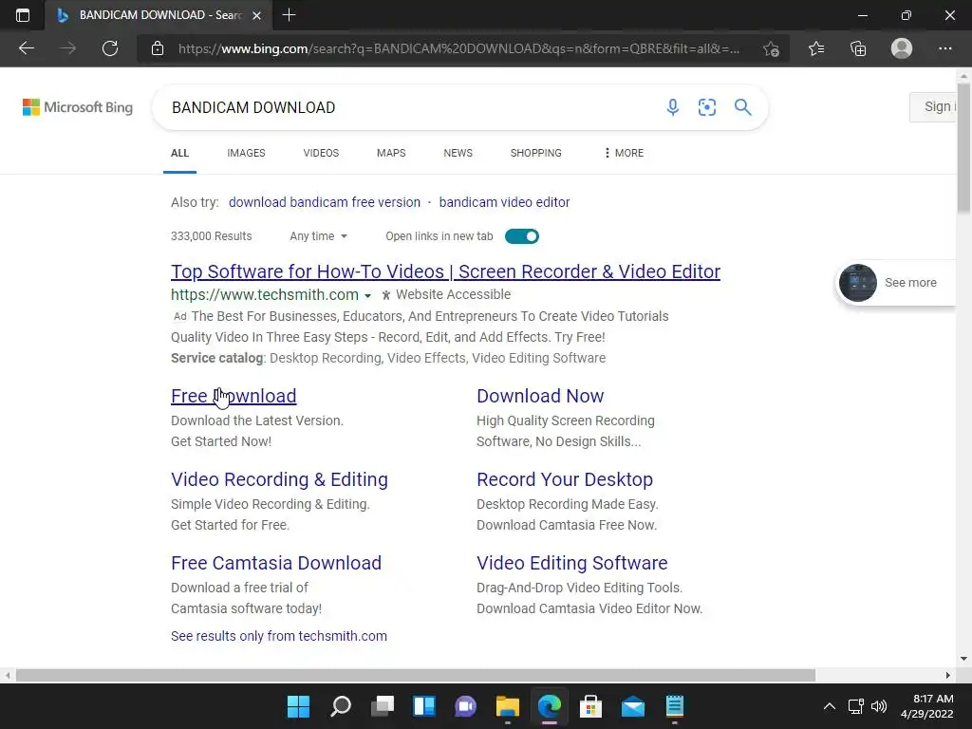
Task: Toggle Open links in new tab
Action: click(x=522, y=236)
